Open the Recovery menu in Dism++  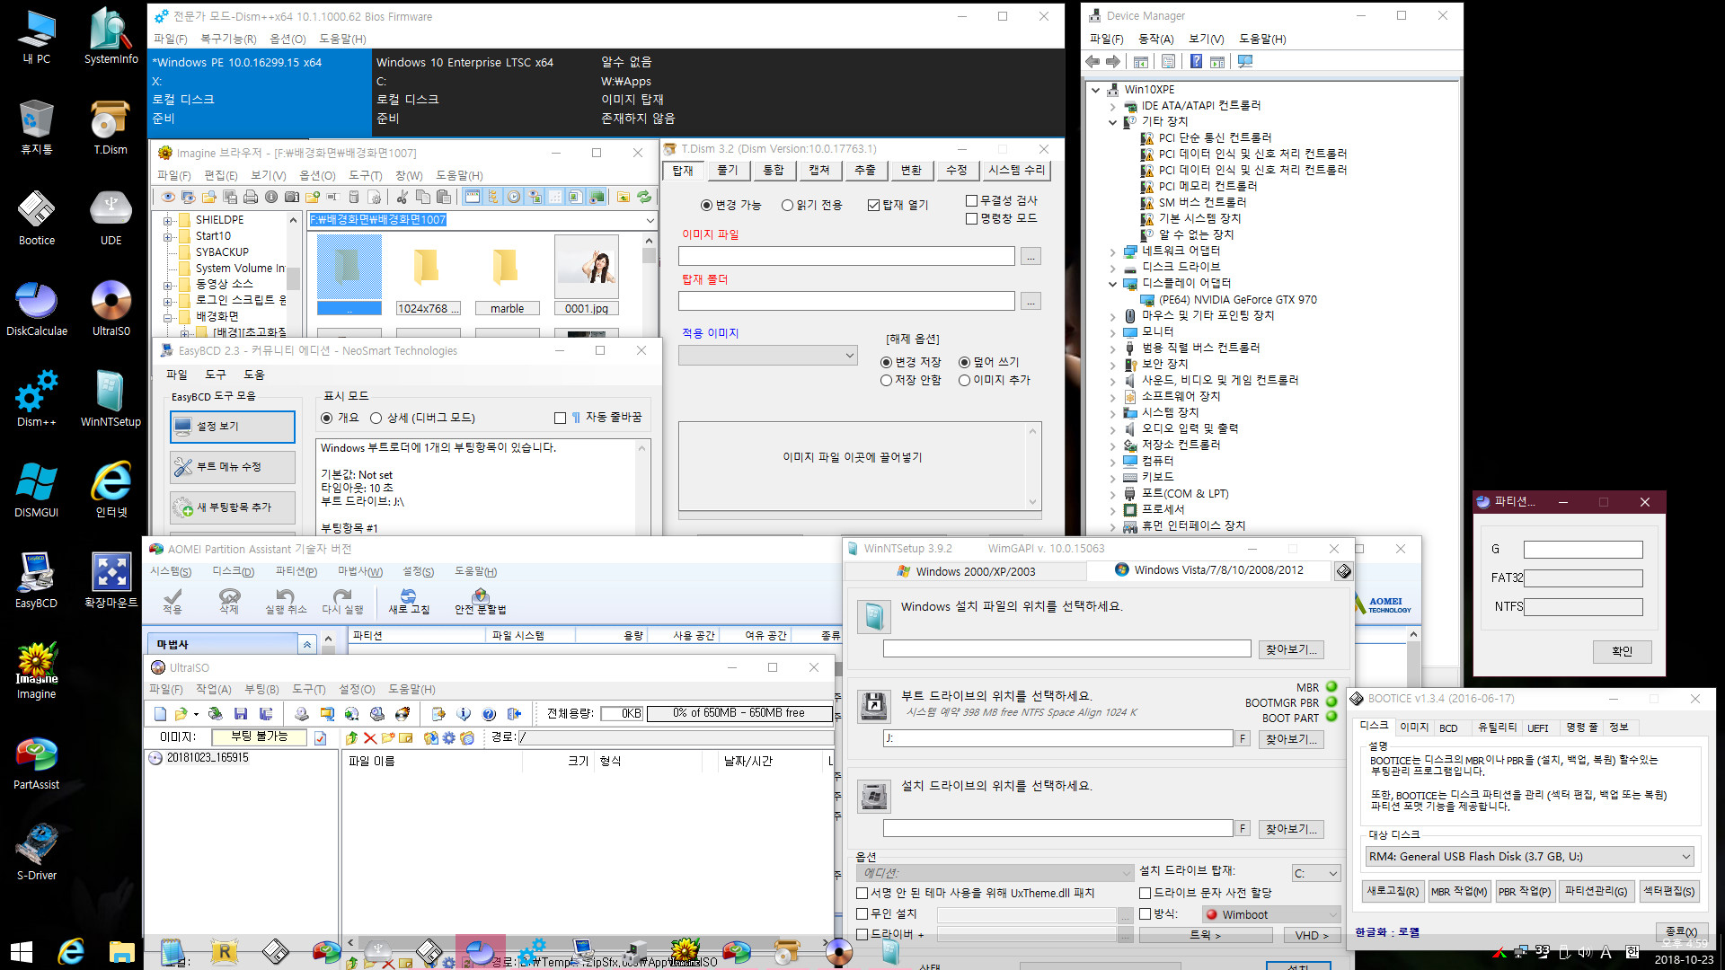(228, 40)
